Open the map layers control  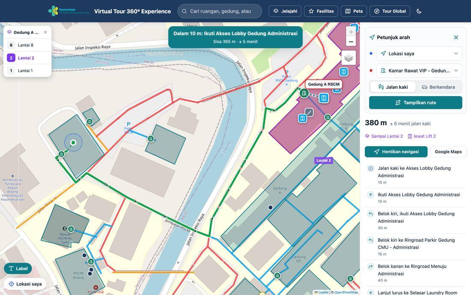[x=349, y=58]
